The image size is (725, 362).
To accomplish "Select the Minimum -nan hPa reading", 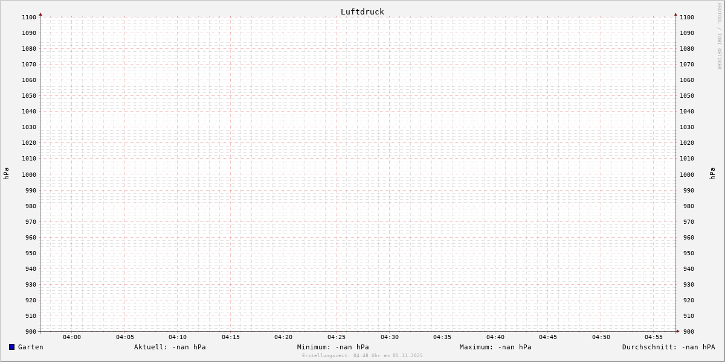I will point(333,347).
